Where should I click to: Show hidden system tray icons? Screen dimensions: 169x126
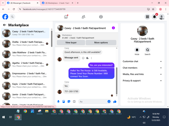tap(140, 117)
